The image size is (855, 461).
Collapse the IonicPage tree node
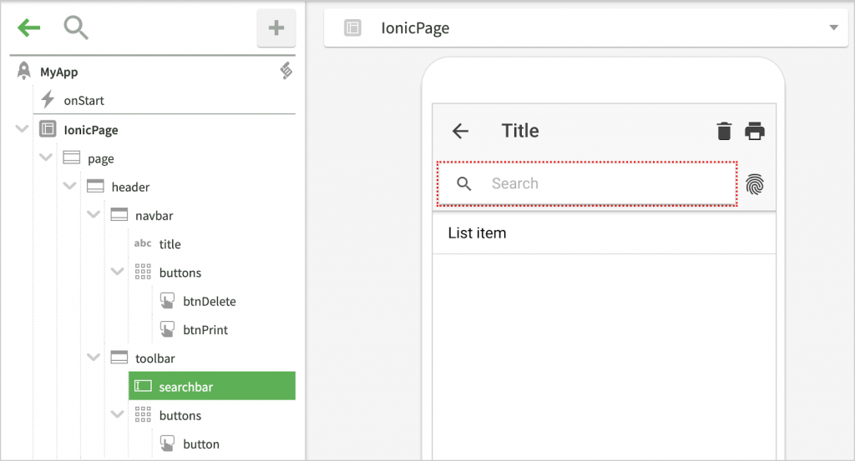22,129
